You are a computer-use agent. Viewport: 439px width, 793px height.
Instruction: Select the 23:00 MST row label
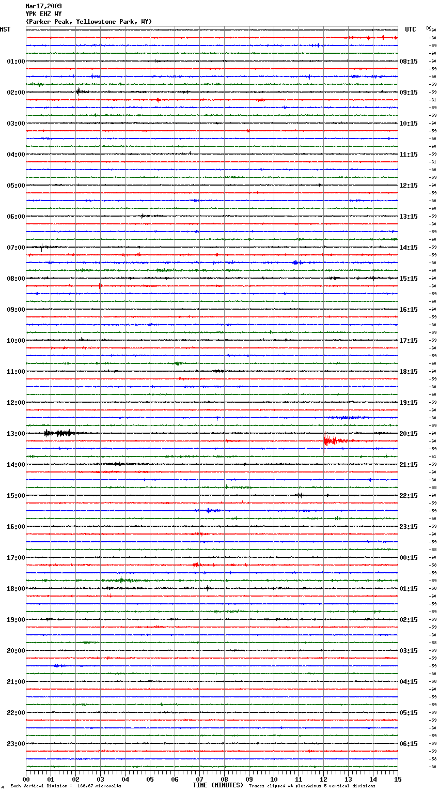pyautogui.click(x=16, y=744)
